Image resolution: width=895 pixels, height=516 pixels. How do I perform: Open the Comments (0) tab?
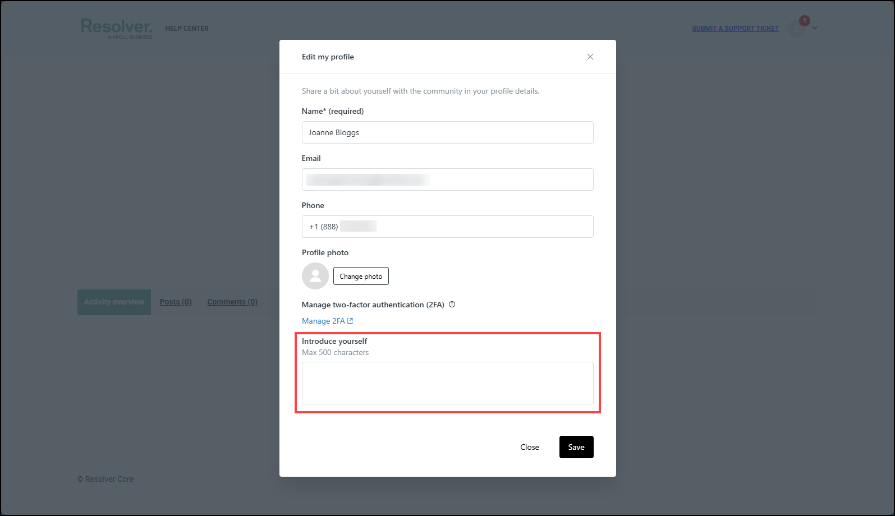[x=232, y=302]
